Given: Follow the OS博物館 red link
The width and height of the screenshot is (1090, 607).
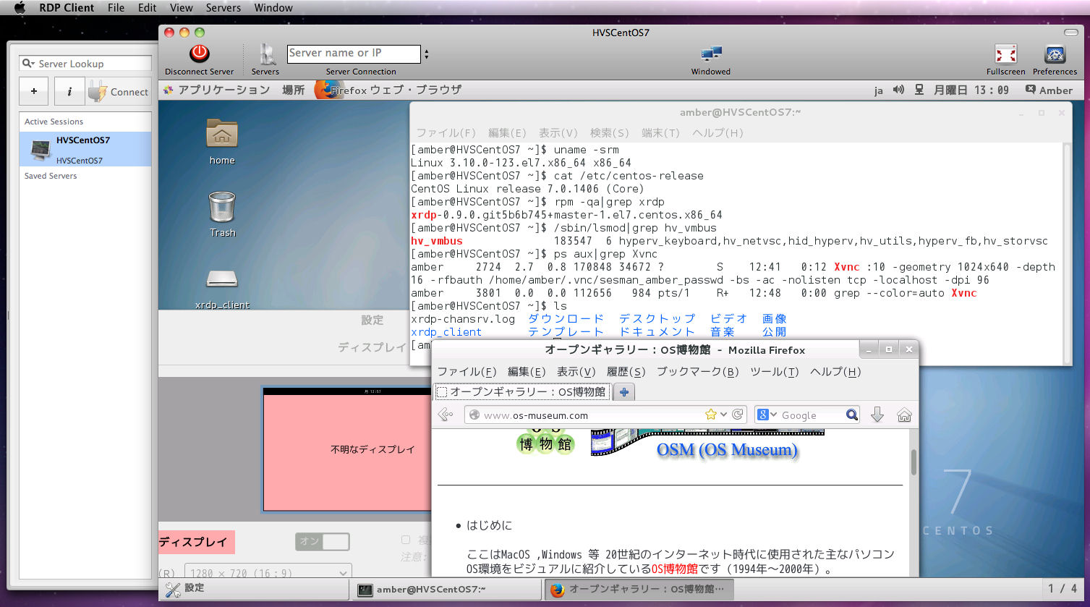Looking at the screenshot, I should coord(675,569).
